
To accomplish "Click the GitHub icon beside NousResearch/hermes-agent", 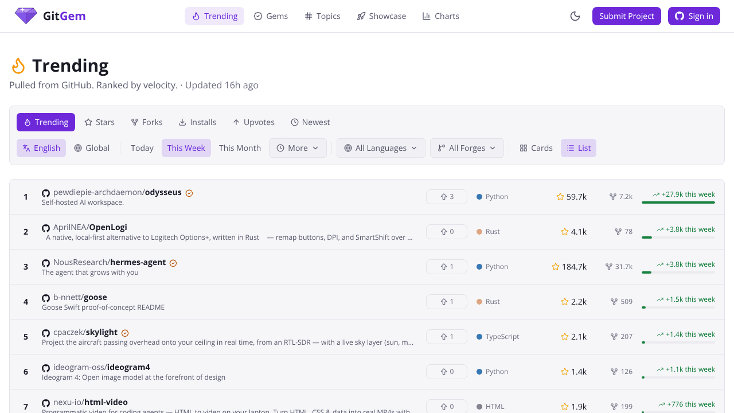I will click(x=46, y=263).
